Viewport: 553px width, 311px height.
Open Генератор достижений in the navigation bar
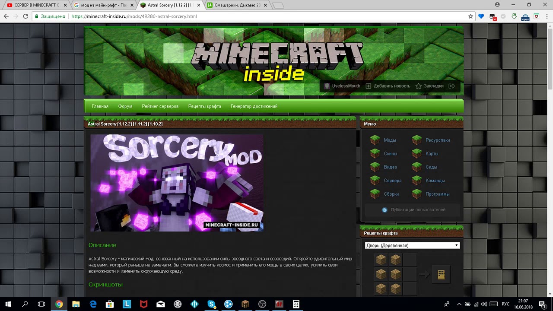click(254, 106)
